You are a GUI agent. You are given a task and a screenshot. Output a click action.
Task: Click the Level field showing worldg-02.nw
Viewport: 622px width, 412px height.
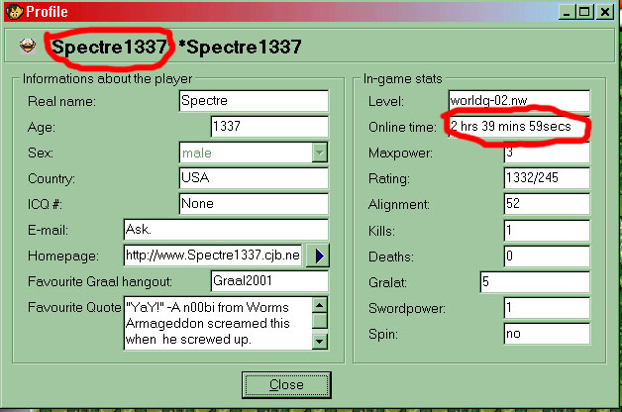pyautogui.click(x=517, y=101)
